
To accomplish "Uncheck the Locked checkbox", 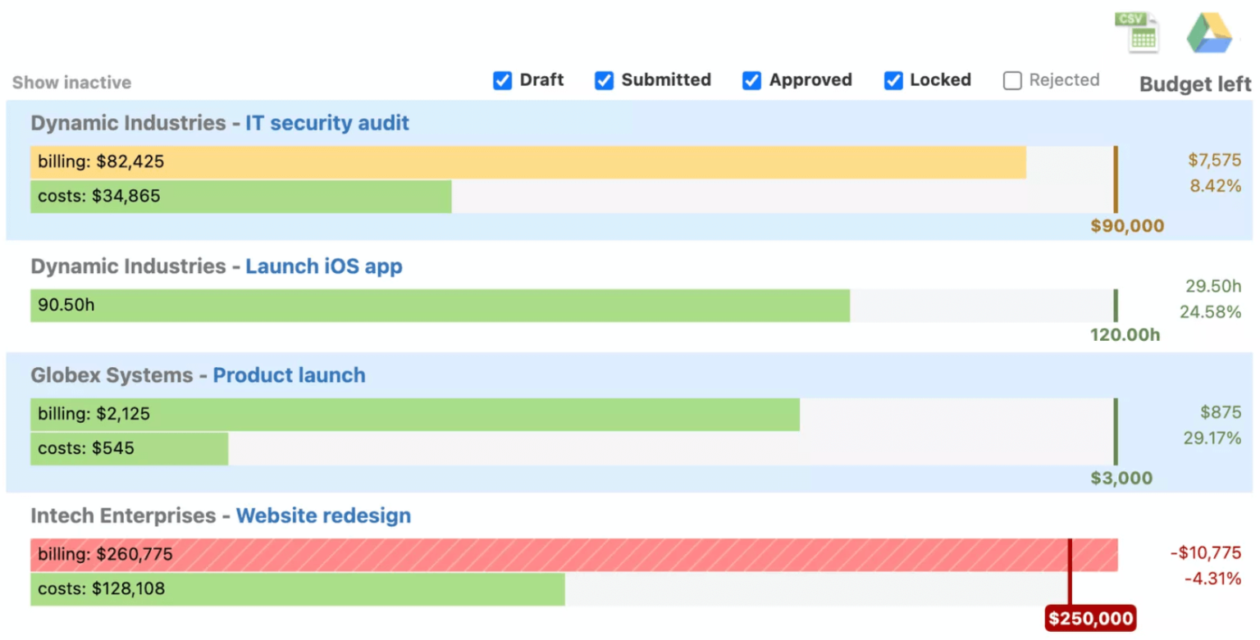I will pyautogui.click(x=893, y=80).
